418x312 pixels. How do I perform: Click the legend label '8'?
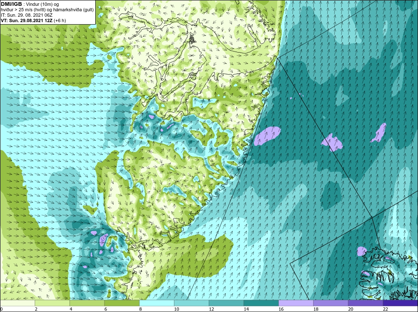point(141,309)
